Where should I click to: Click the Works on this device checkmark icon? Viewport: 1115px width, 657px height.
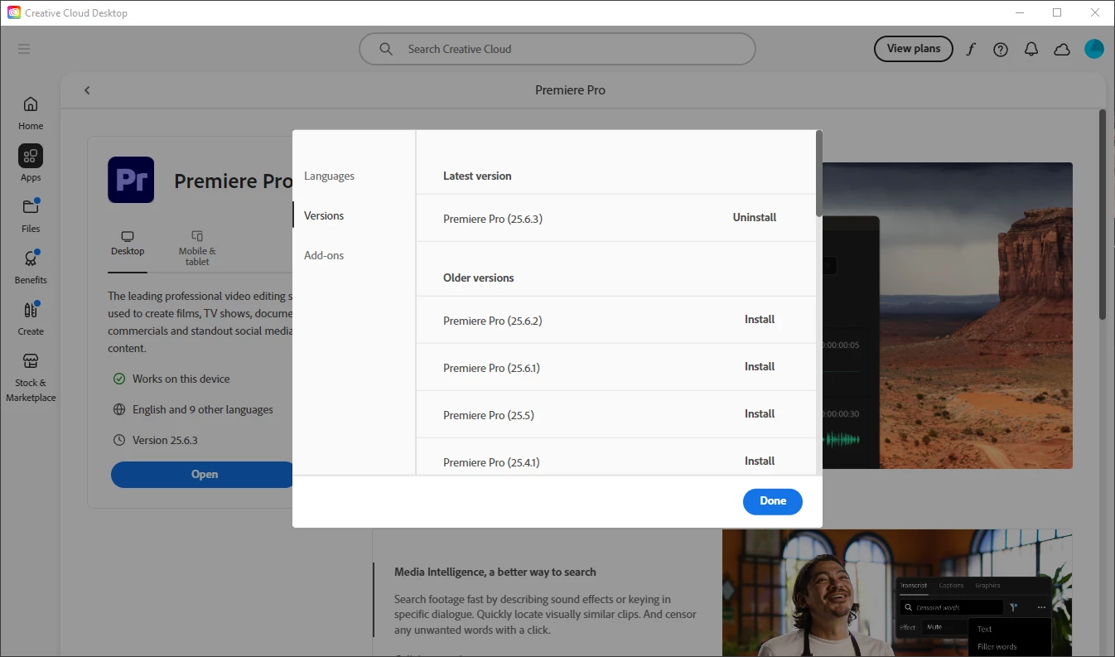119,379
